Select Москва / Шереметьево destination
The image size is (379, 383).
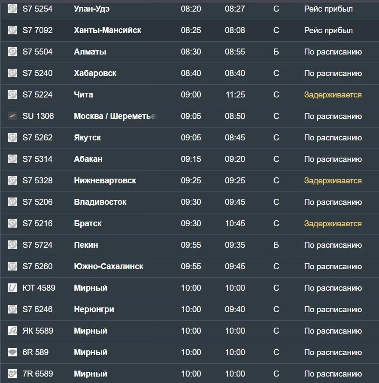click(x=115, y=116)
